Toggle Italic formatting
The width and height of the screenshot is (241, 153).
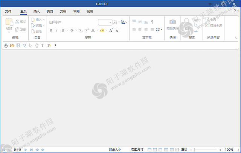click(57, 30)
